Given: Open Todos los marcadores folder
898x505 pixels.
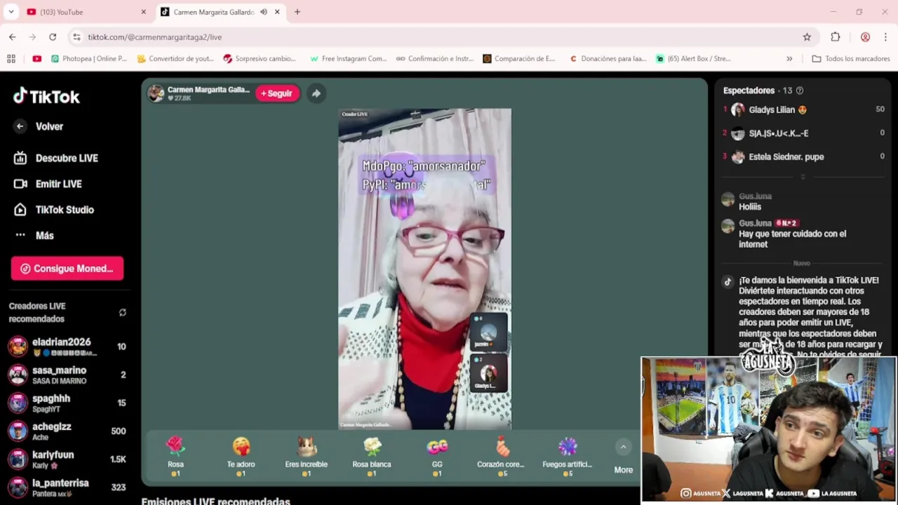Looking at the screenshot, I should tap(851, 59).
